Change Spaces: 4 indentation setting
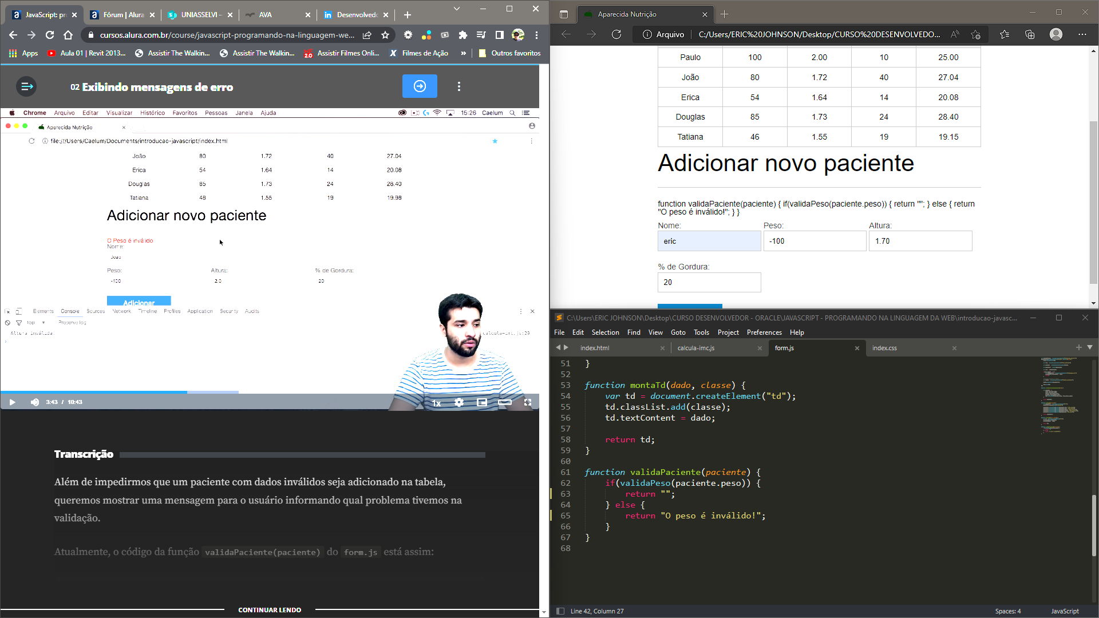This screenshot has width=1099, height=618. (1007, 611)
